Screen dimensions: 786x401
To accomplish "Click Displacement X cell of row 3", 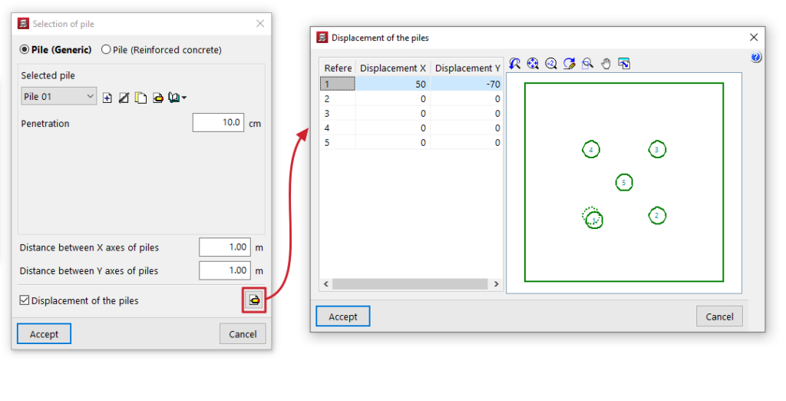I will coord(393,114).
